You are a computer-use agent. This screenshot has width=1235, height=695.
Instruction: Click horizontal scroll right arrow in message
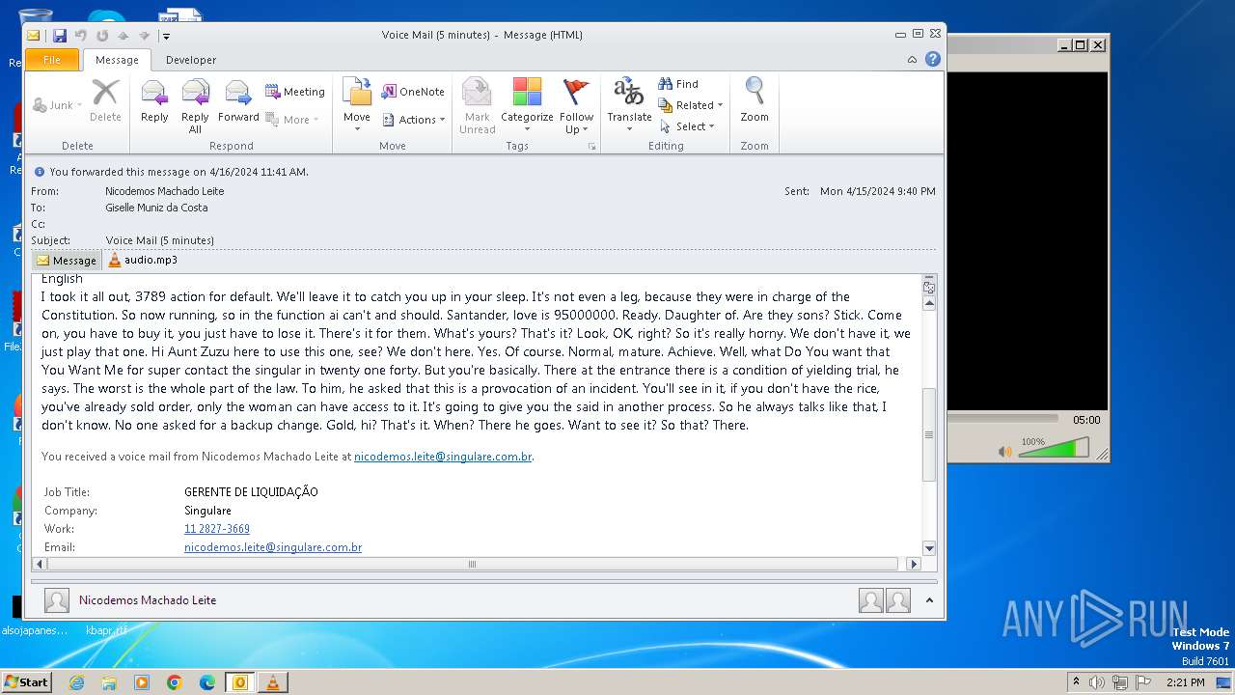coord(914,564)
